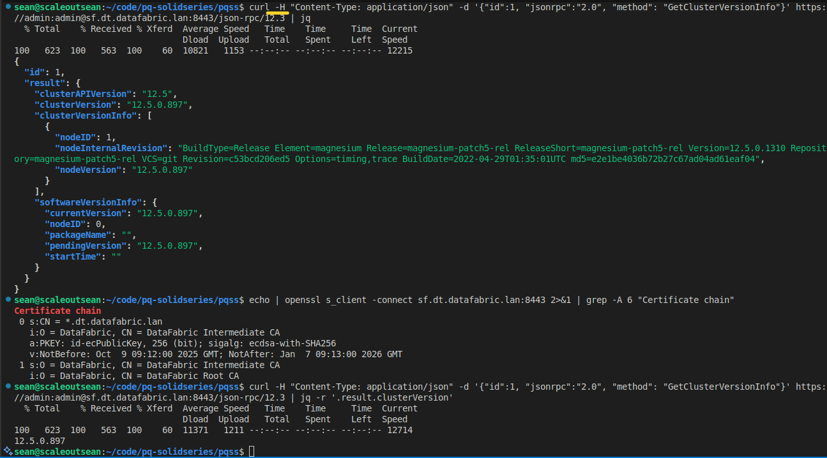Select the "0 s:CN = *.dt.datafabric.lan" line

point(91,321)
